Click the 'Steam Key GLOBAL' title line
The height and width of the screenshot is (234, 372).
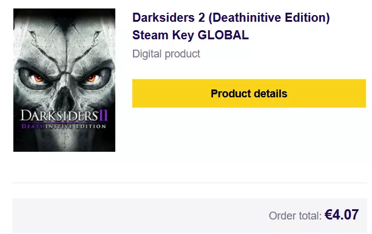point(191,35)
